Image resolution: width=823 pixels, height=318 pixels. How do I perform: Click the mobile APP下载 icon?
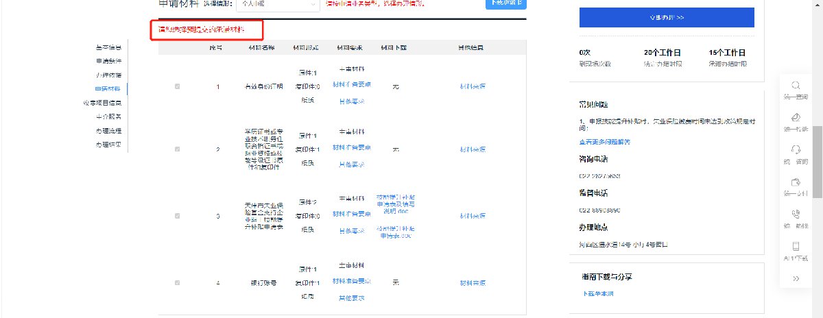coord(796,247)
